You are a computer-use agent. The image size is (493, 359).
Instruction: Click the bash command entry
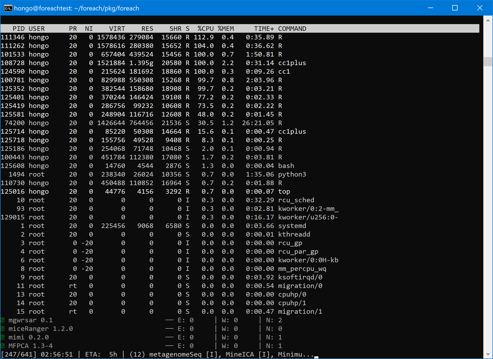click(286, 166)
